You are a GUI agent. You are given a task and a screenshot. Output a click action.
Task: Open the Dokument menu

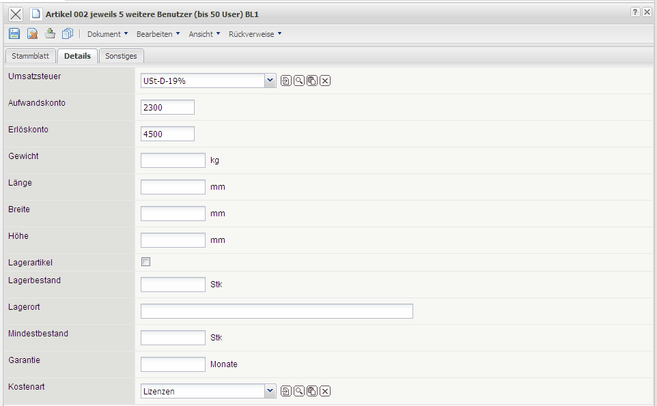pos(107,34)
